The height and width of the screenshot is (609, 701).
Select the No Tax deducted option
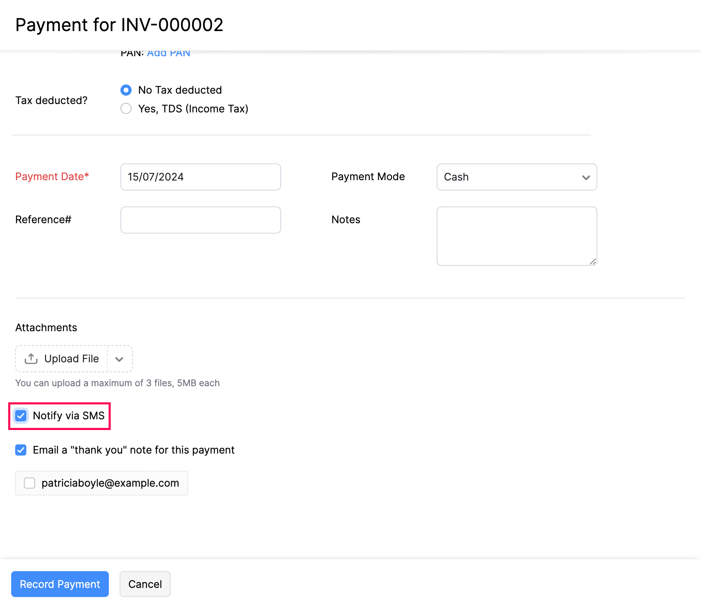[126, 90]
